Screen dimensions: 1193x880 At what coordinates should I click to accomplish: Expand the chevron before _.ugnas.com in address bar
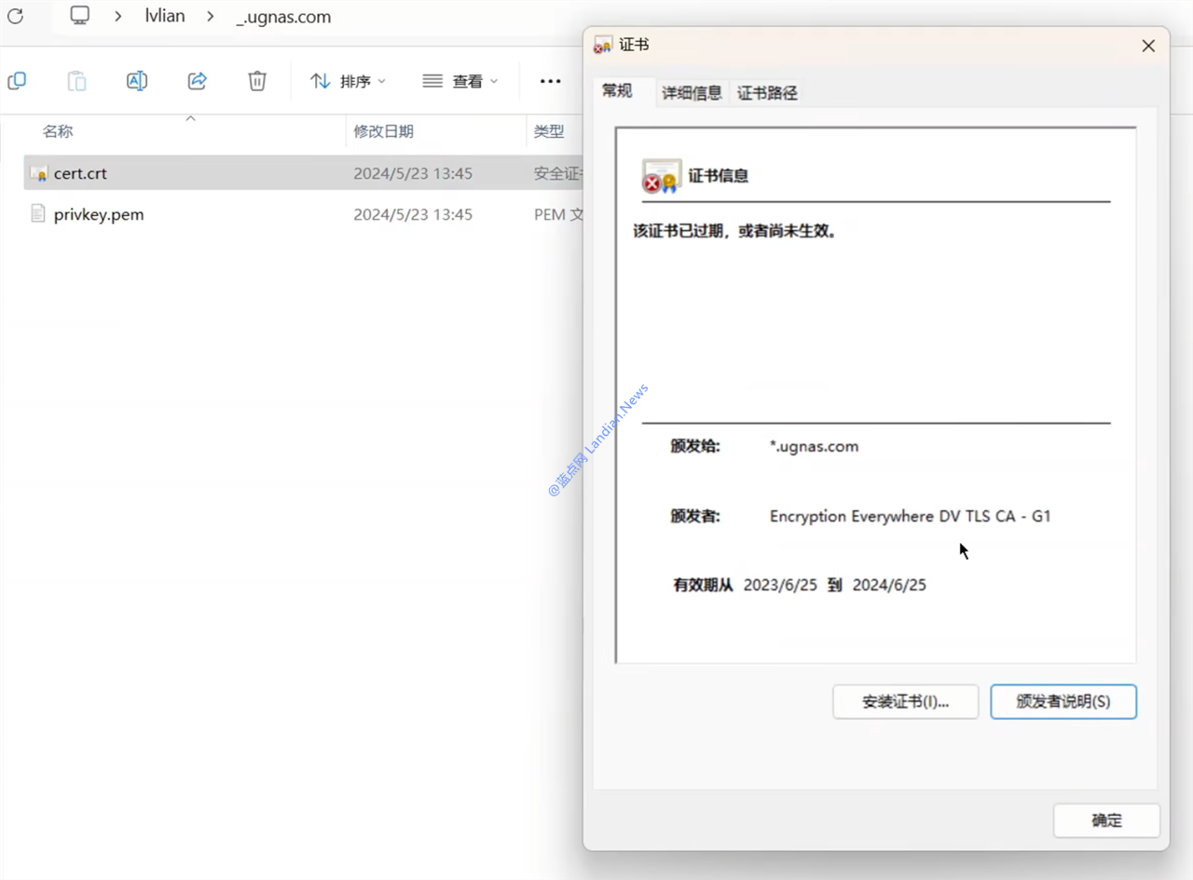pos(210,16)
